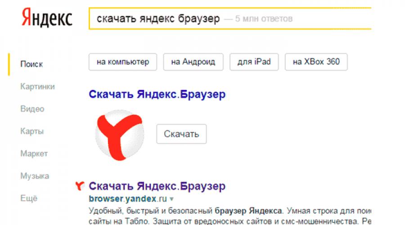This screenshot has width=405, height=225.
Task: Go to the Маркет tab
Action: (34, 153)
